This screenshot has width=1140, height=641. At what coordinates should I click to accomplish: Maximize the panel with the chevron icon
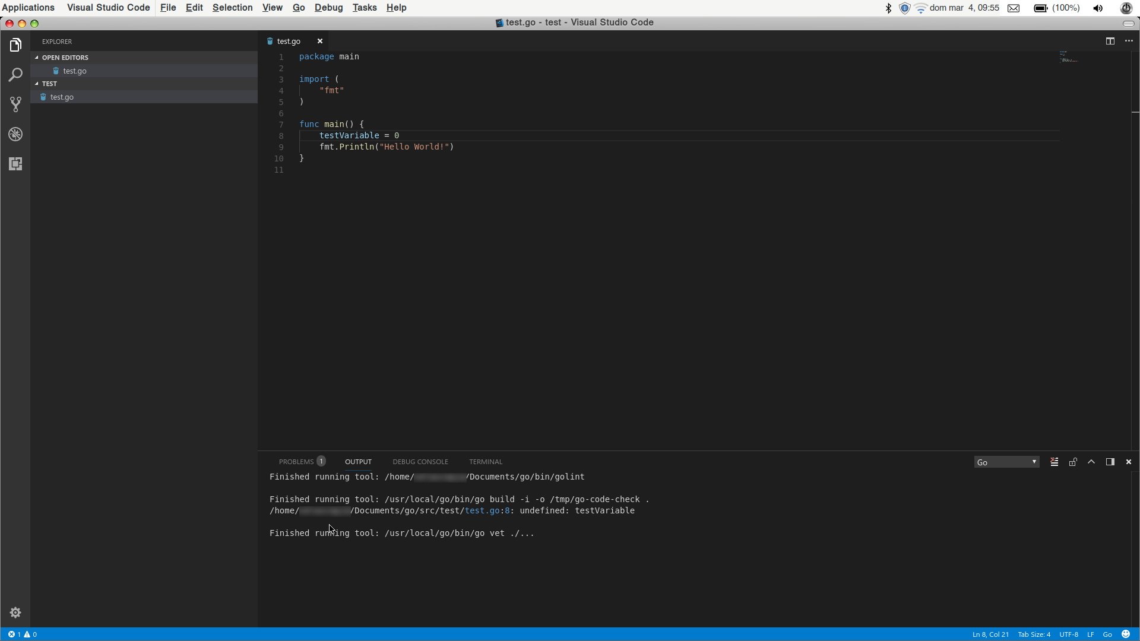pos(1091,461)
